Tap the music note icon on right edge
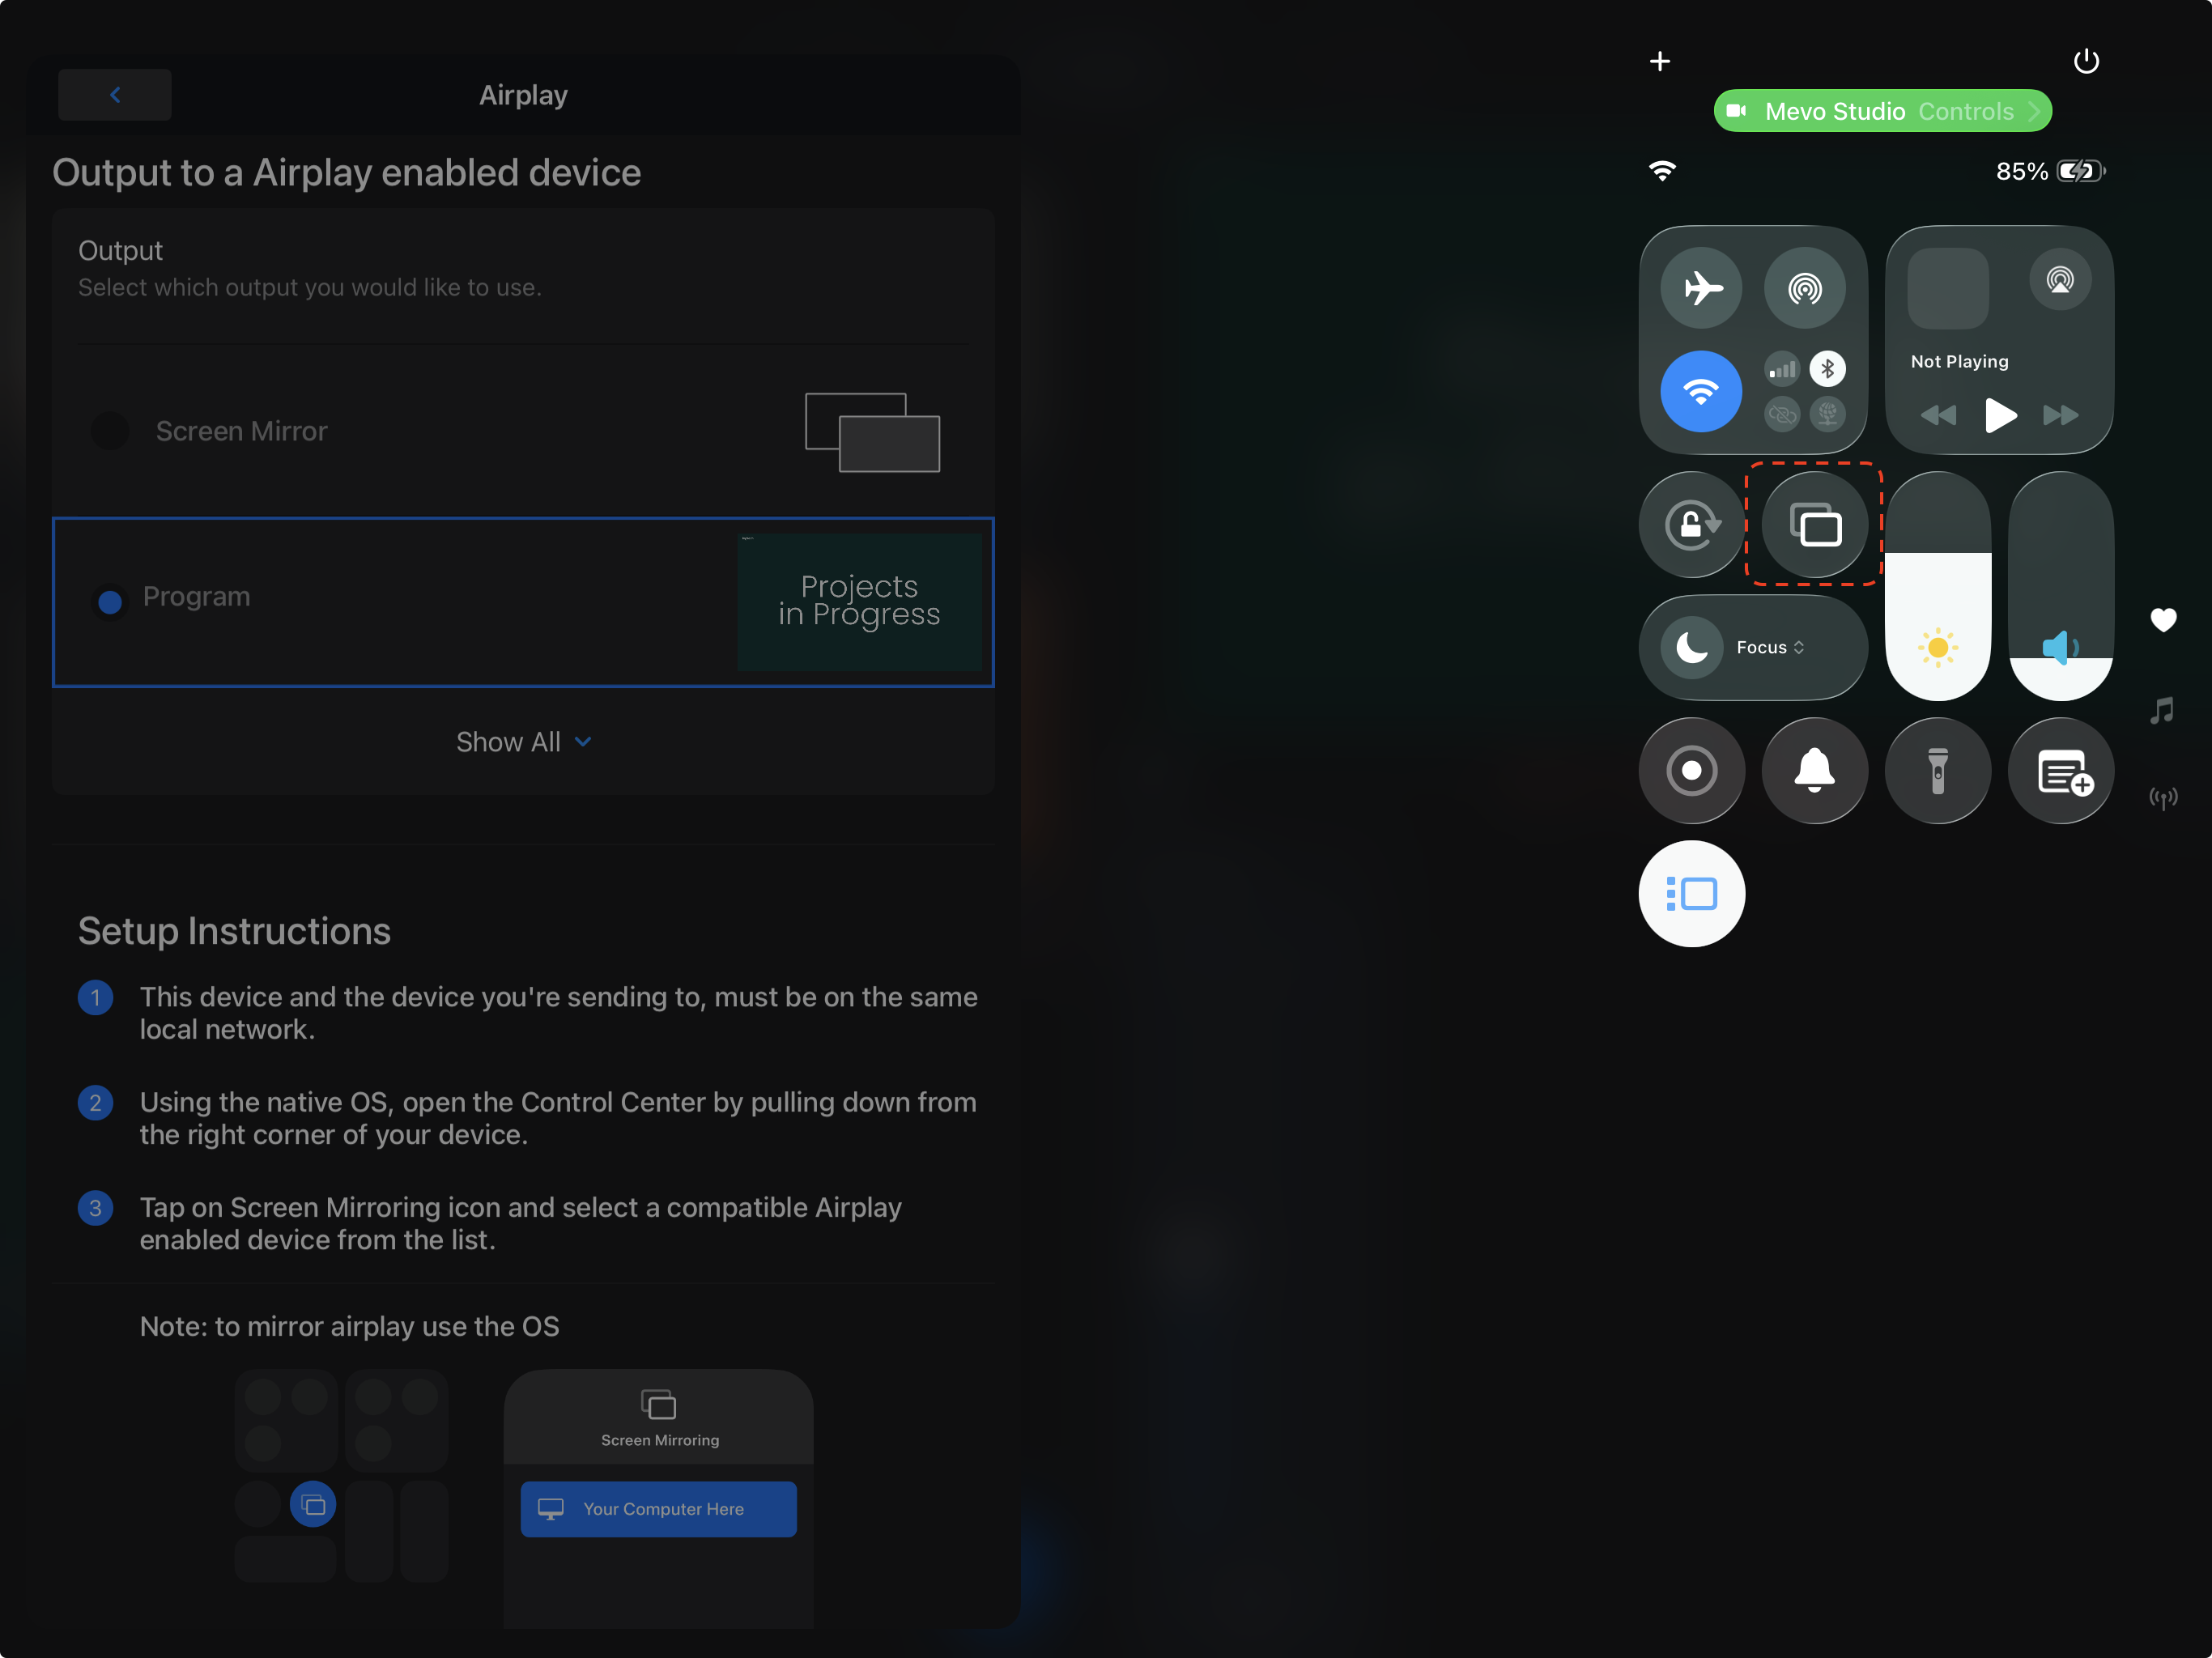The height and width of the screenshot is (1658, 2212). coord(2162,710)
